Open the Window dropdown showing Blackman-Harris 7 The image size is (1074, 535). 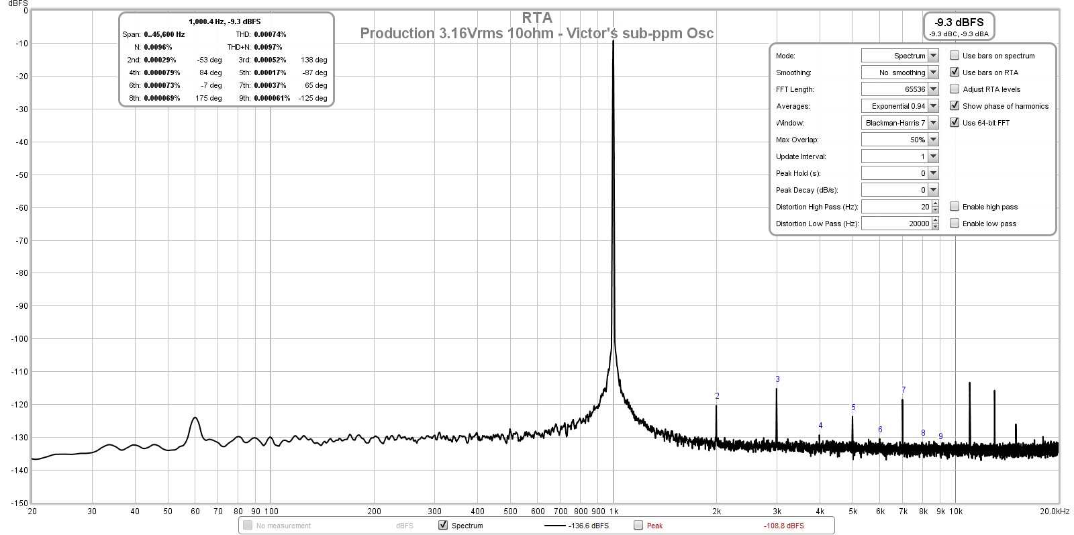pyautogui.click(x=899, y=123)
